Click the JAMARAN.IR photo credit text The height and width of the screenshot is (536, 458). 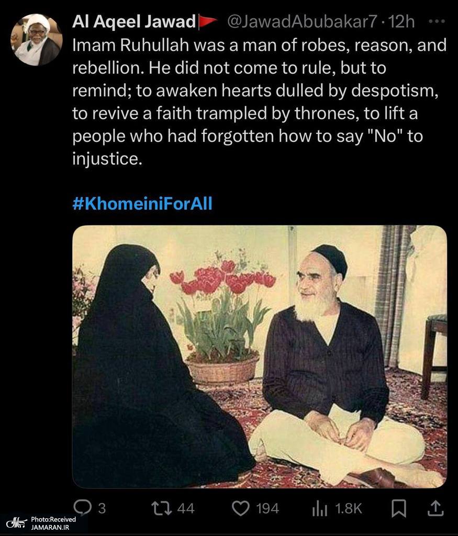(x=50, y=527)
